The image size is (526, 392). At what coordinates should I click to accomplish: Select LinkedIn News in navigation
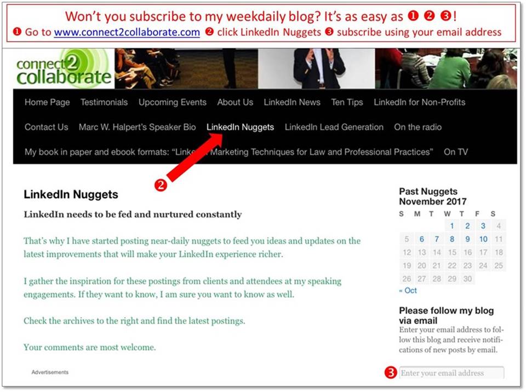click(292, 102)
